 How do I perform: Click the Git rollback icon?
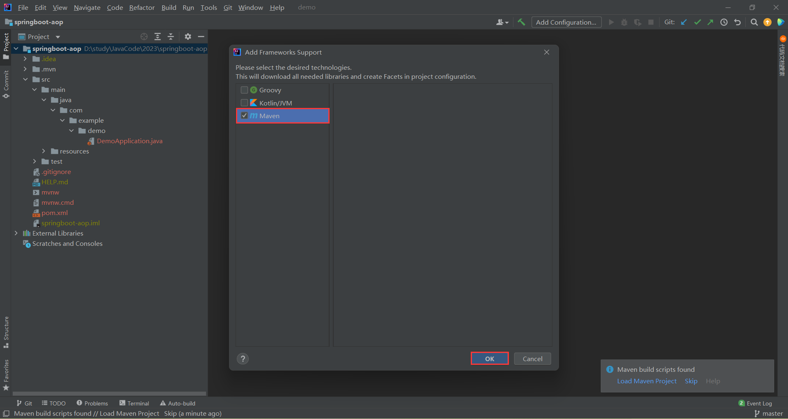[738, 22]
